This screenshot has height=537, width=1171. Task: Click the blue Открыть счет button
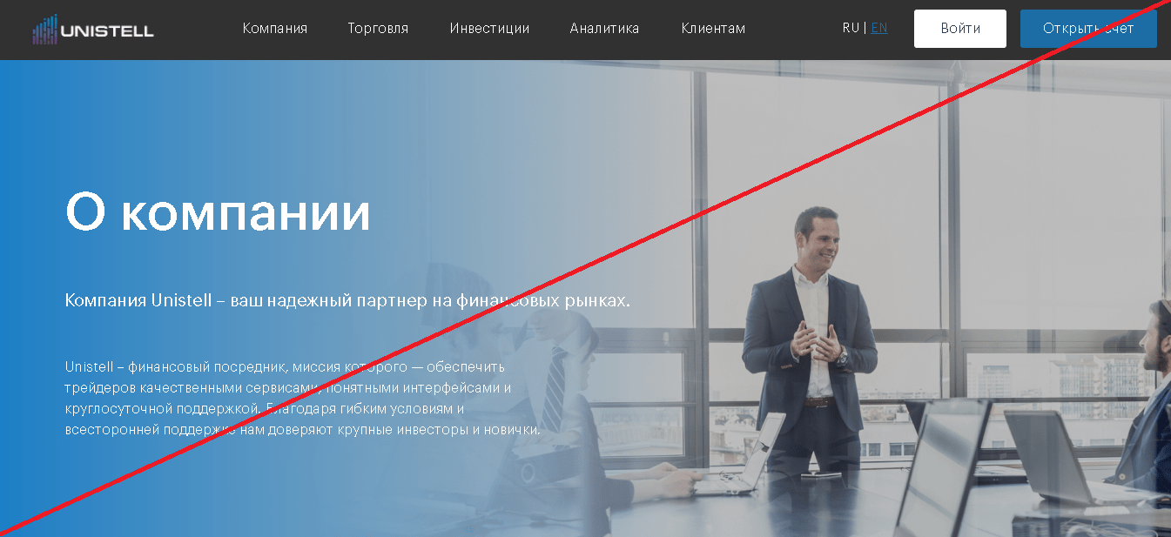tap(1088, 29)
